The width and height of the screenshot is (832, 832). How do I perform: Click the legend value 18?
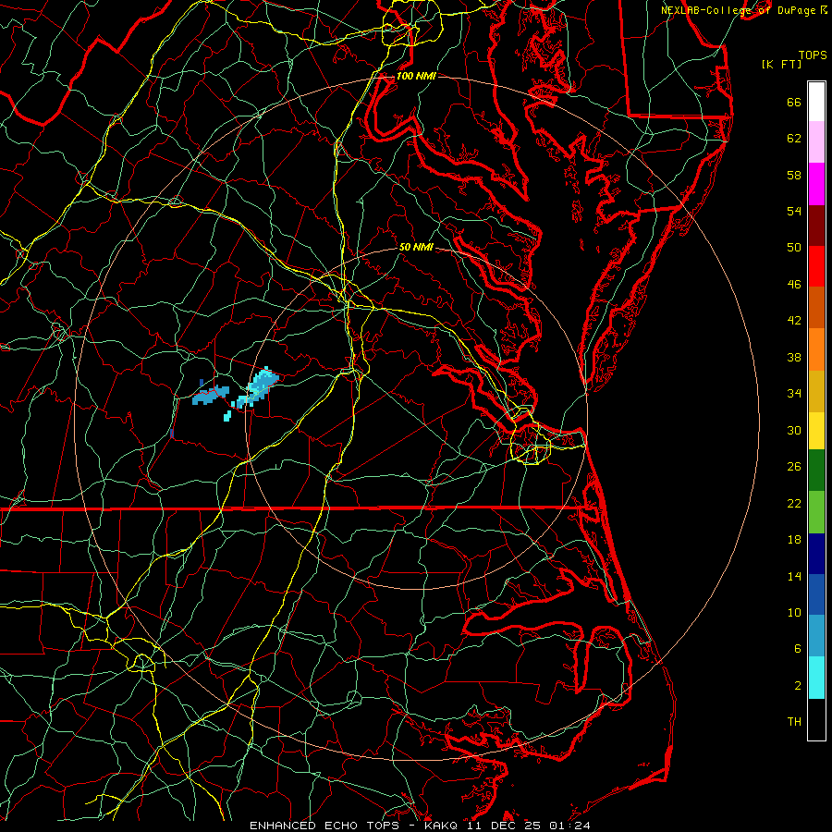point(794,540)
